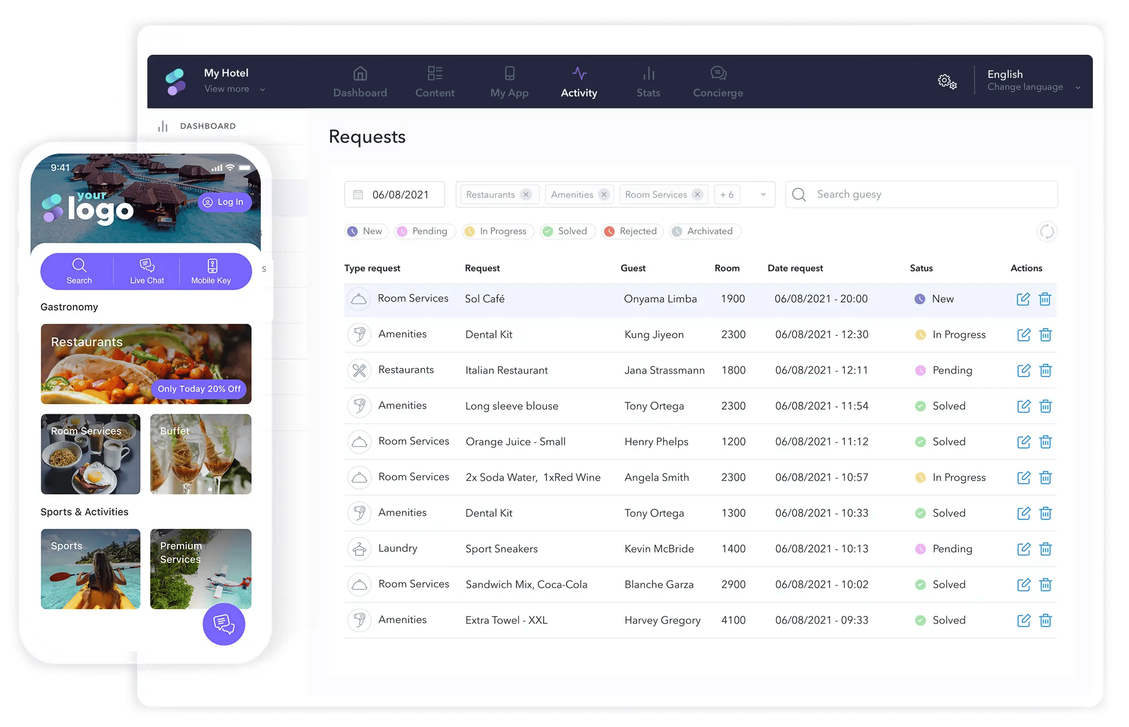Delete the Long sleeve blouse request
Image resolution: width=1129 pixels, height=727 pixels.
click(1045, 406)
